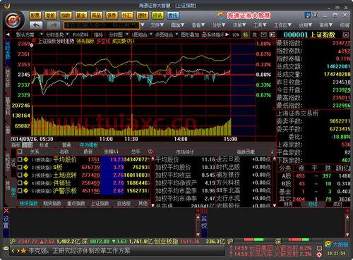This screenshot has width=353, height=260.
Task: Click the round red logo icon
Action: (14, 20)
